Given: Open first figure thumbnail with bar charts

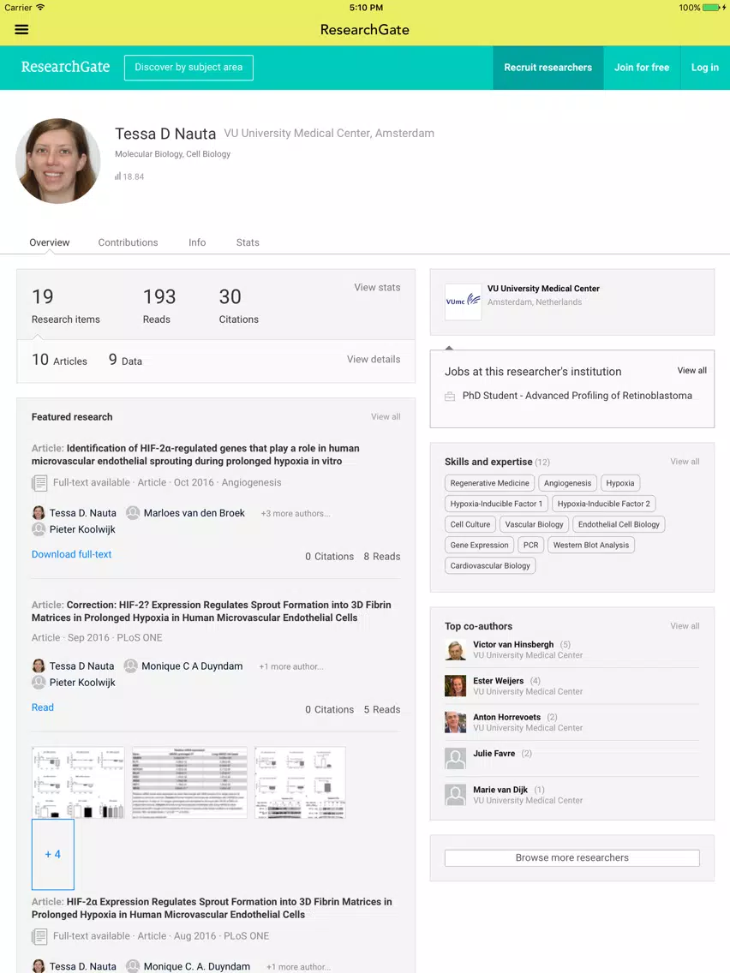Looking at the screenshot, I should click(x=78, y=783).
